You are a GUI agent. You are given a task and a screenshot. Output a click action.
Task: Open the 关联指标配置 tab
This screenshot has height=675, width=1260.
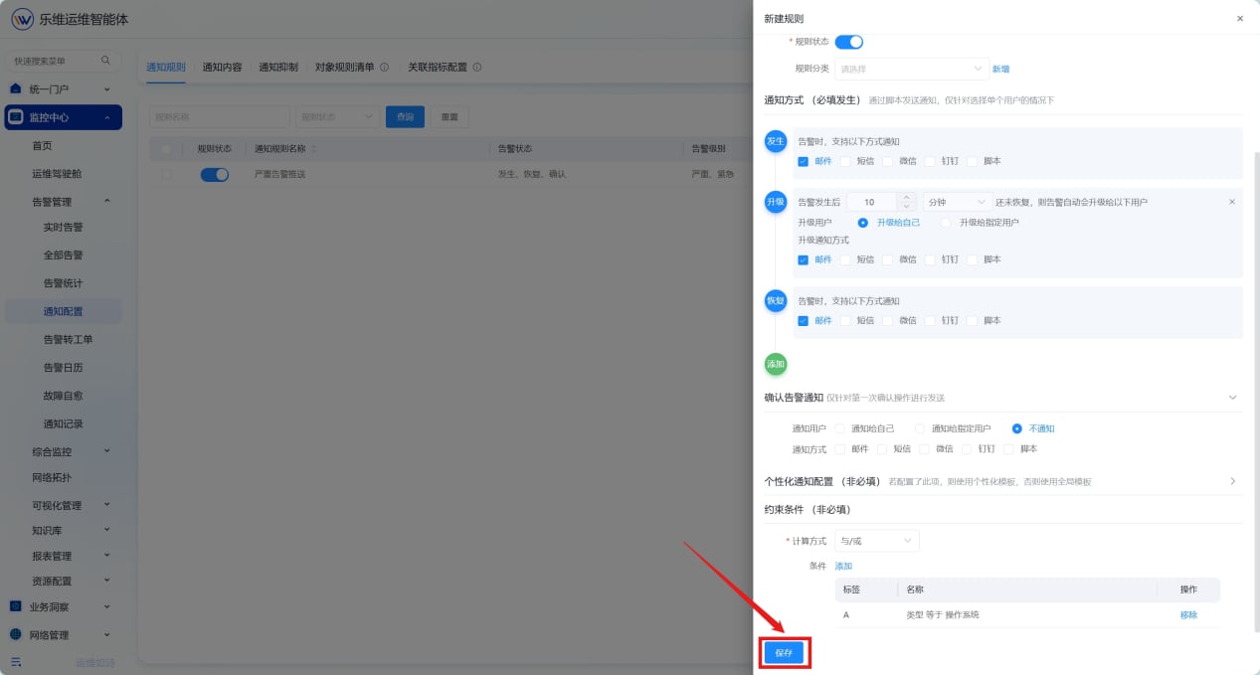click(x=438, y=68)
